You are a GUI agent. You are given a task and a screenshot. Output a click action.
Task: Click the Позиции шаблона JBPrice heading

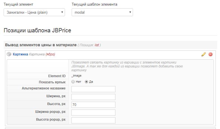pyautogui.click(x=37, y=30)
